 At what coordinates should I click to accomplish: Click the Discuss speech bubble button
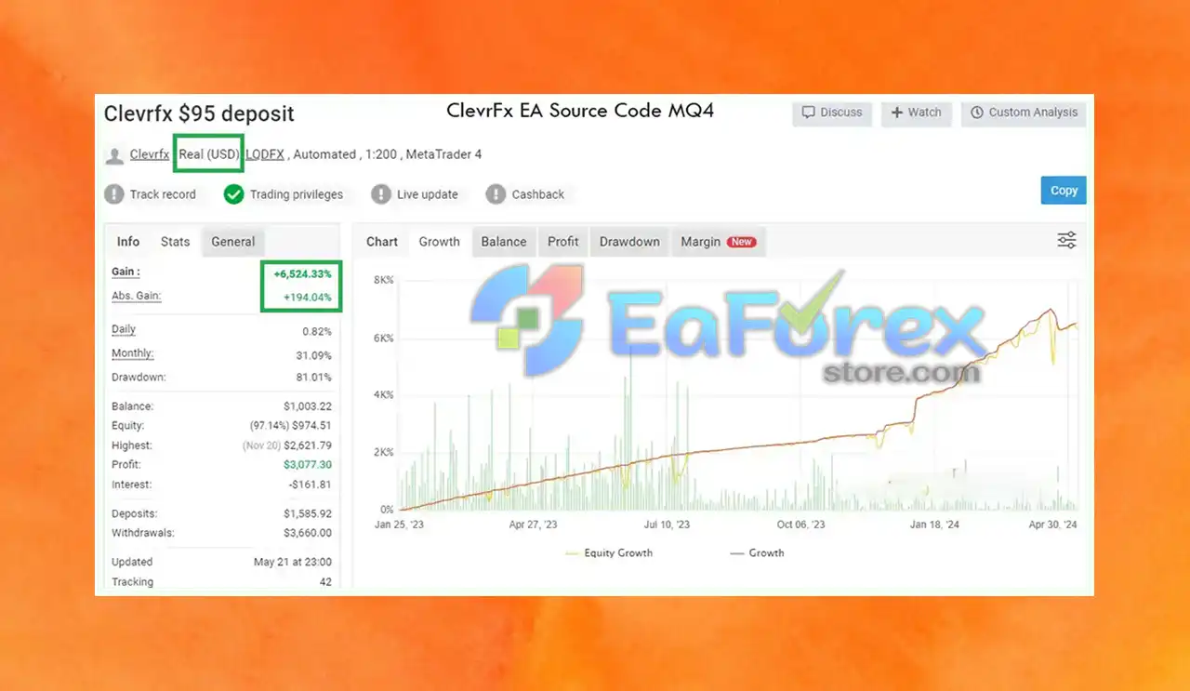click(x=832, y=113)
